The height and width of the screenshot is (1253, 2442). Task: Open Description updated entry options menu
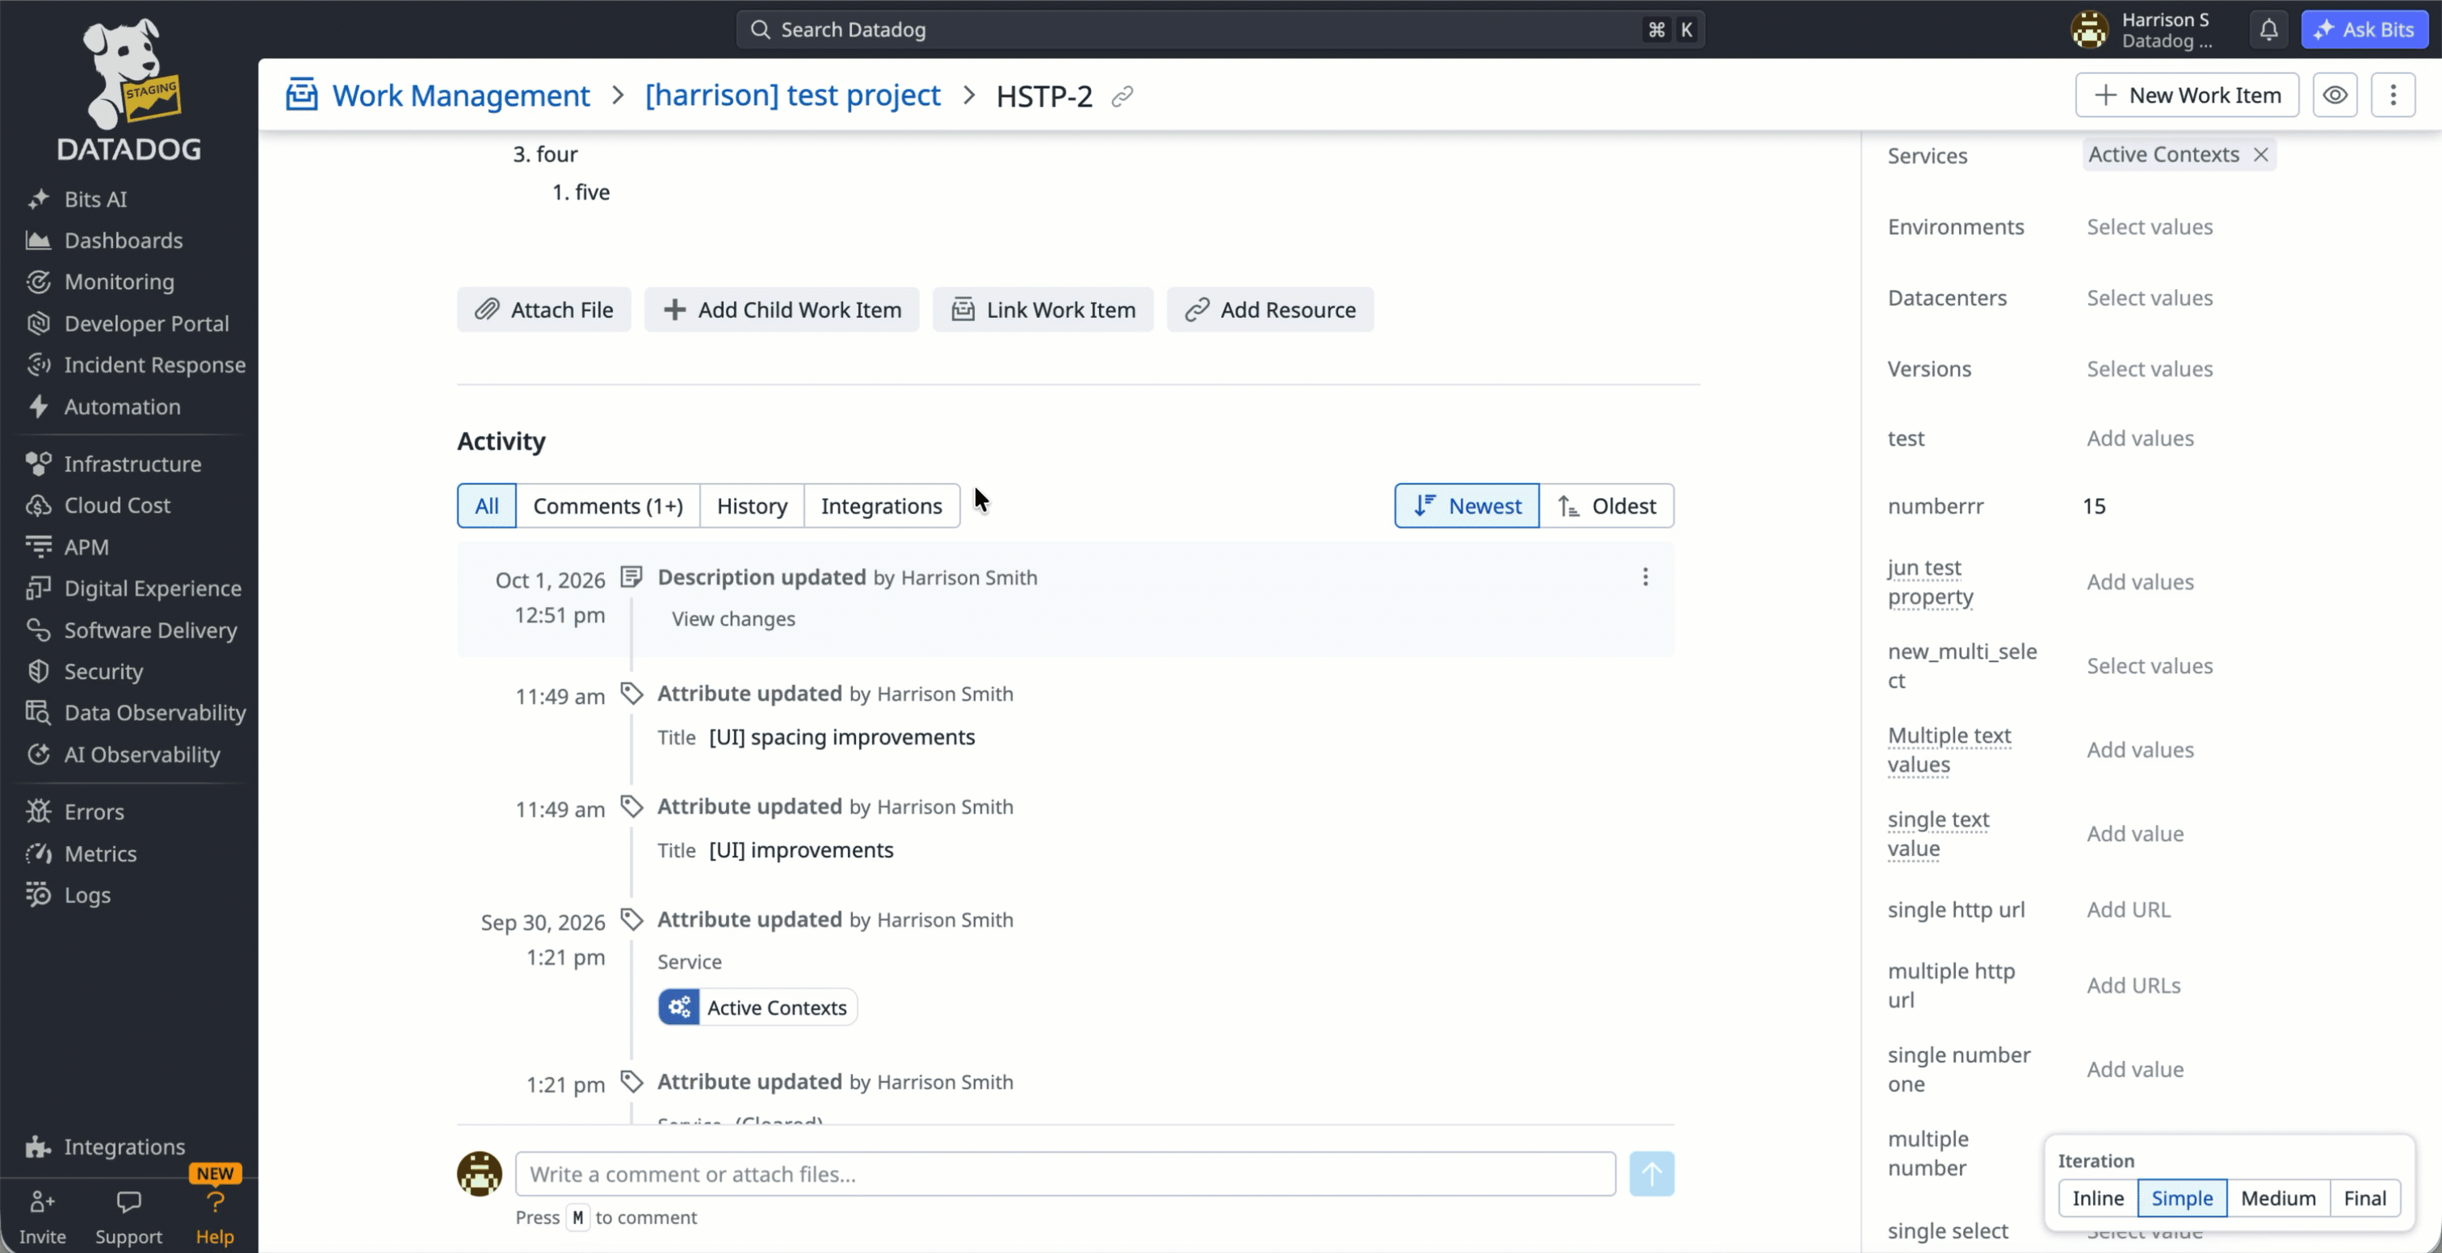pyautogui.click(x=1646, y=577)
